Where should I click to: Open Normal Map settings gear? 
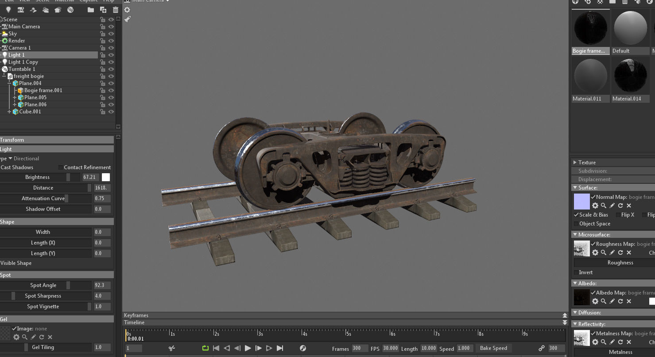(595, 206)
